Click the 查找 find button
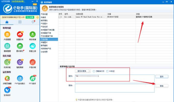The image size is (174, 102). point(162,77)
